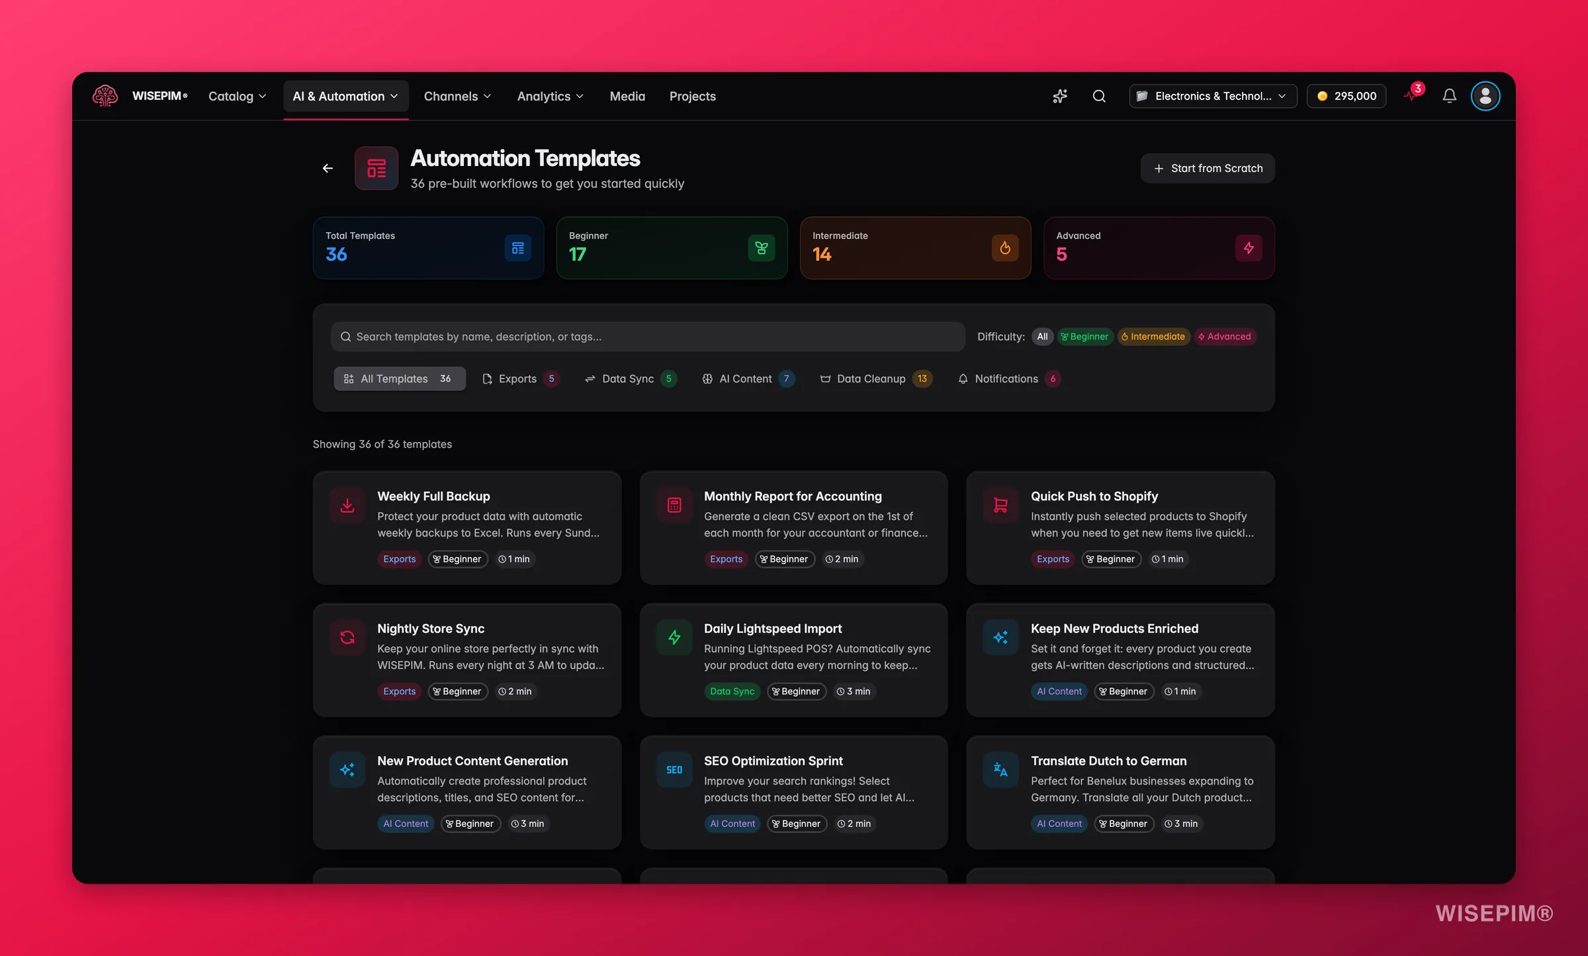
Task: Select the Data Sync category tab
Action: [631, 378]
